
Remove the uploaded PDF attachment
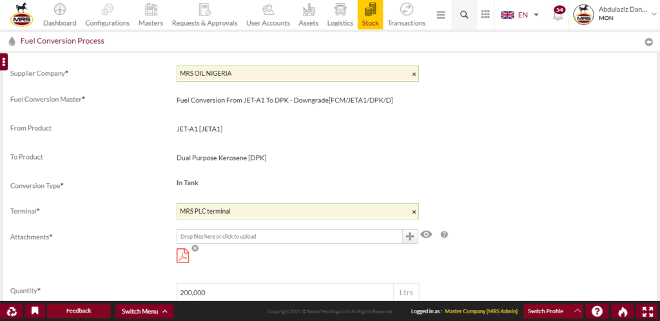[x=195, y=248]
